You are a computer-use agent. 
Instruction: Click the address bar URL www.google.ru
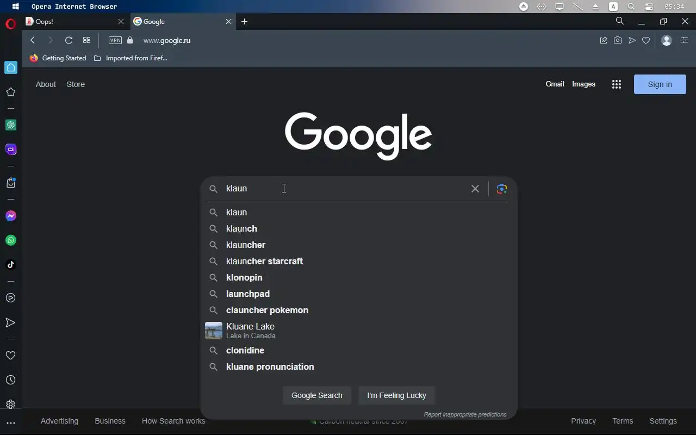click(x=167, y=40)
